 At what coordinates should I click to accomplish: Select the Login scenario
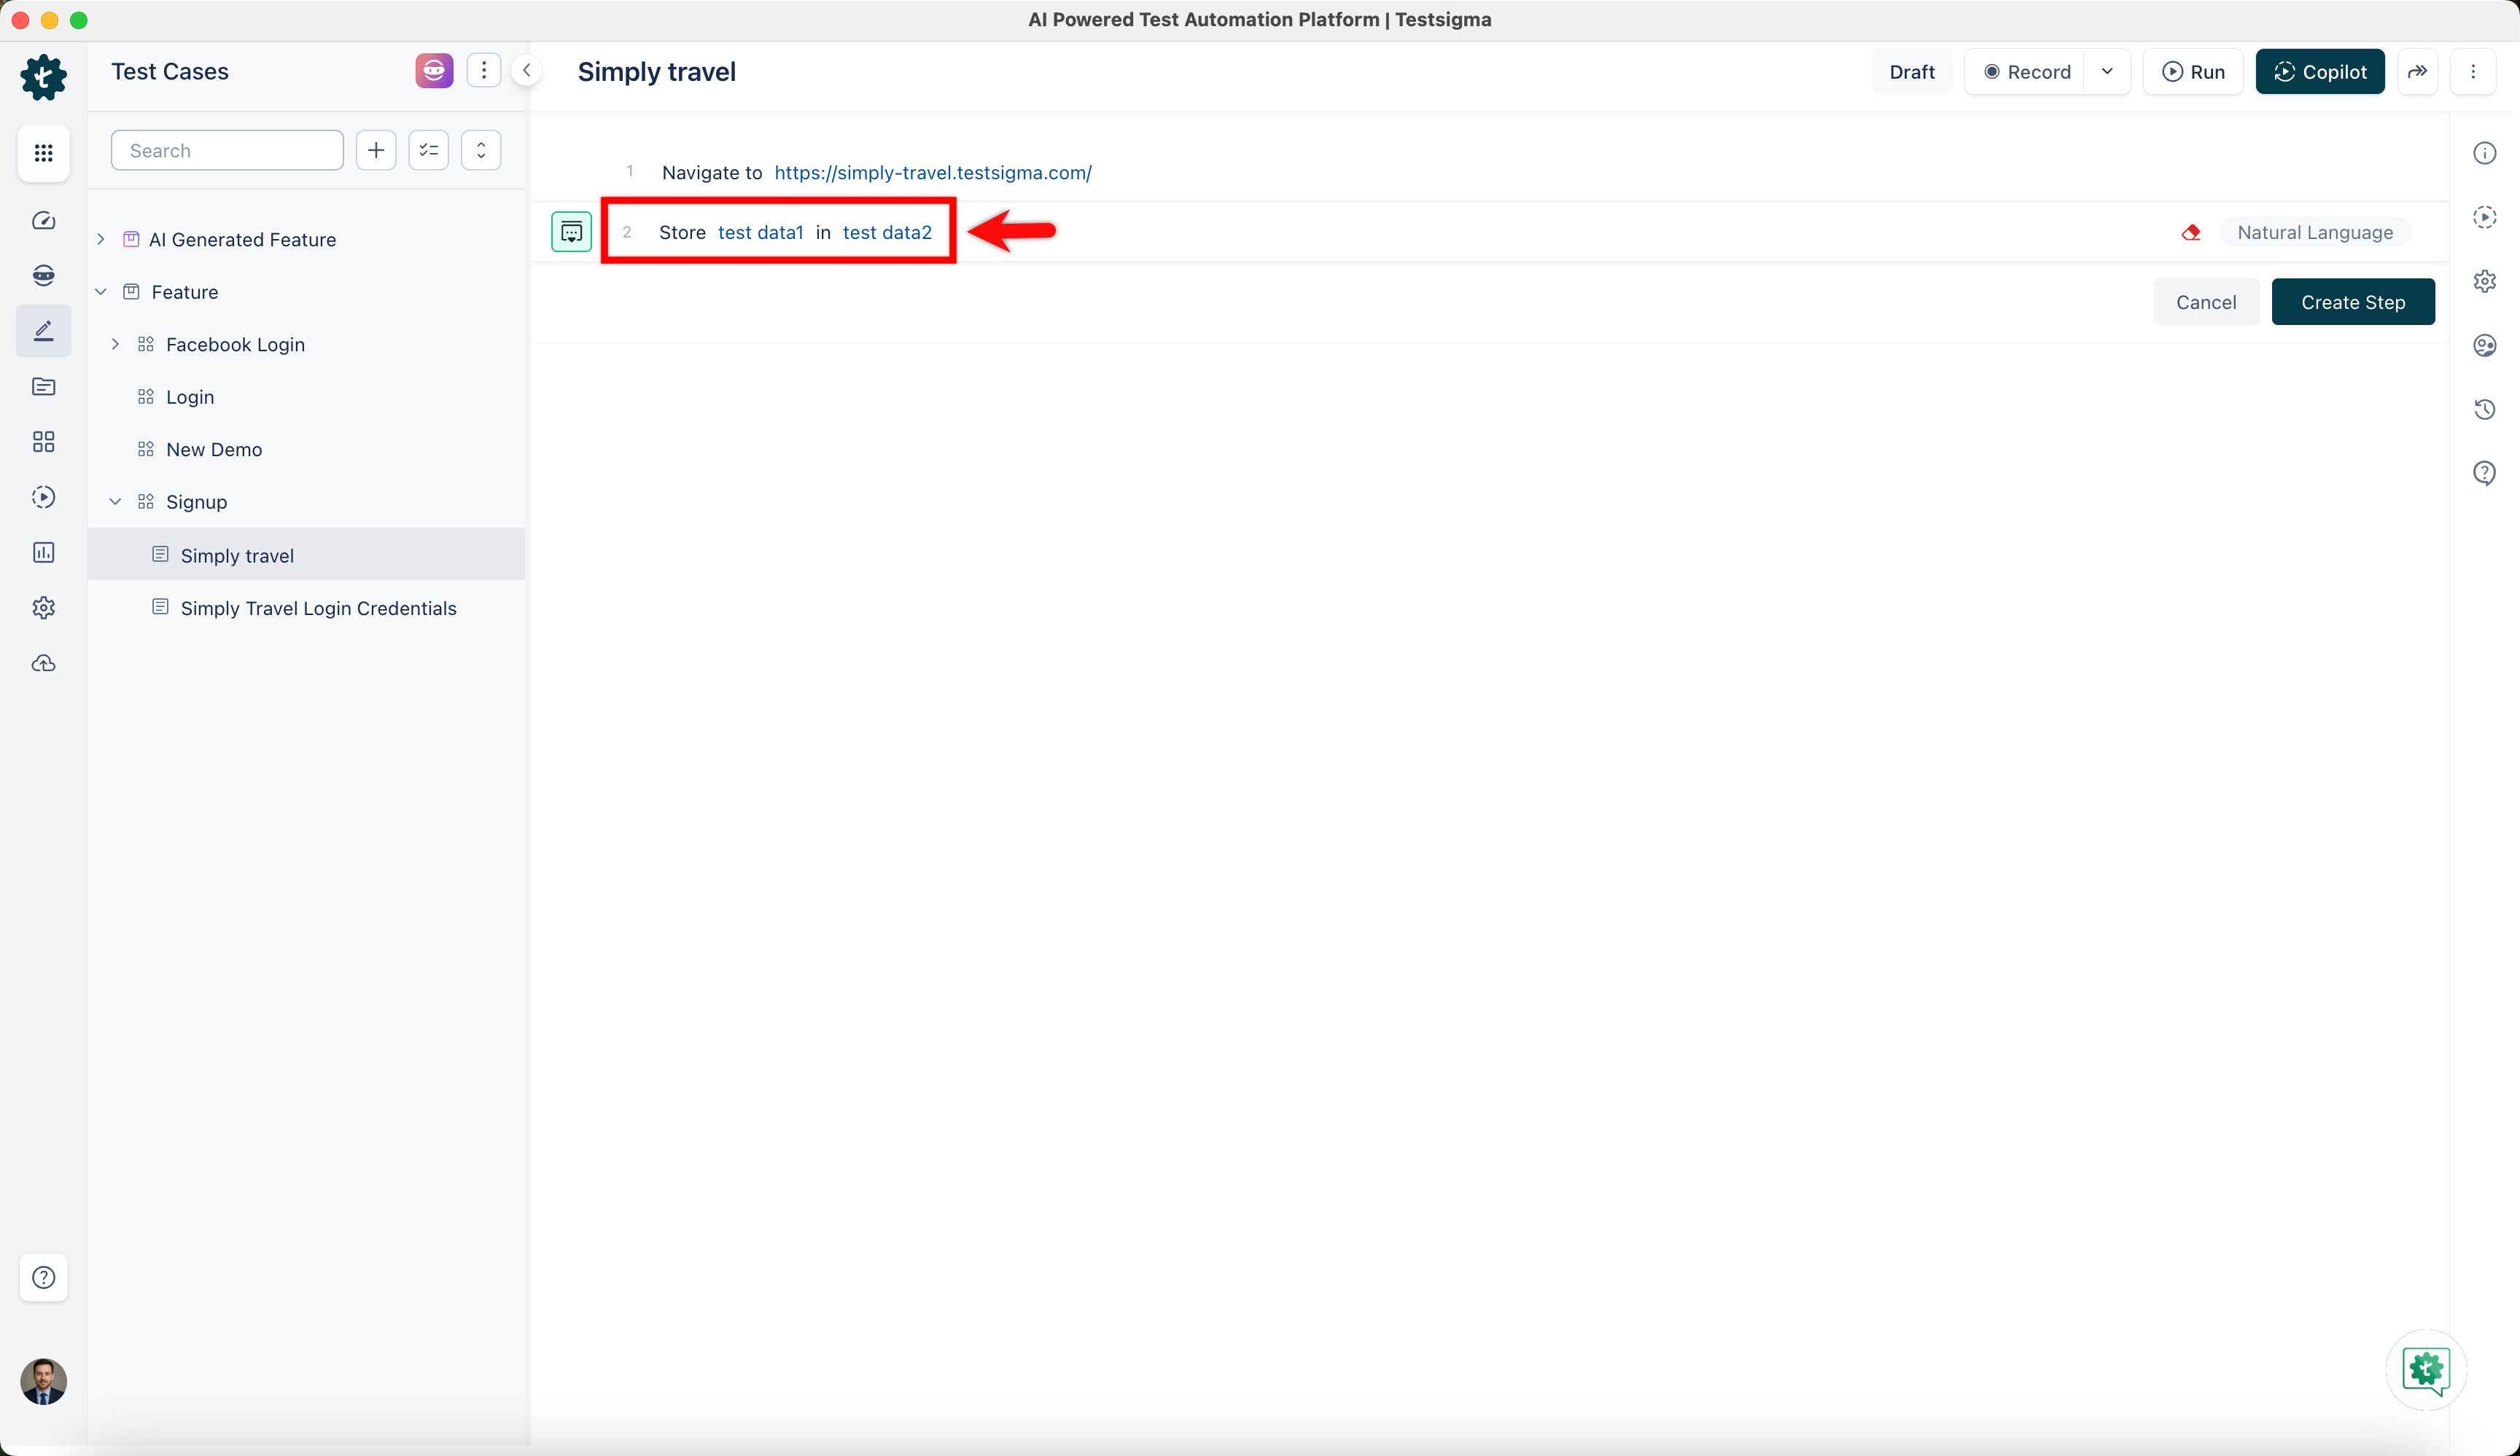pyautogui.click(x=190, y=396)
